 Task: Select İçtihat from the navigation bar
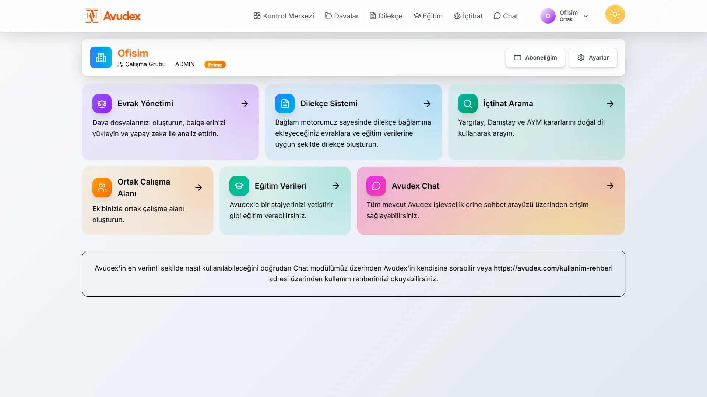468,16
